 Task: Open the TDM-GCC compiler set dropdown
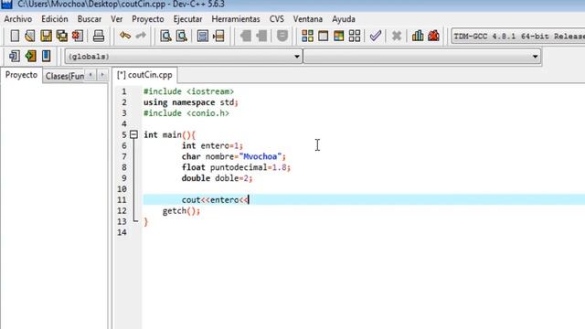[518, 37]
